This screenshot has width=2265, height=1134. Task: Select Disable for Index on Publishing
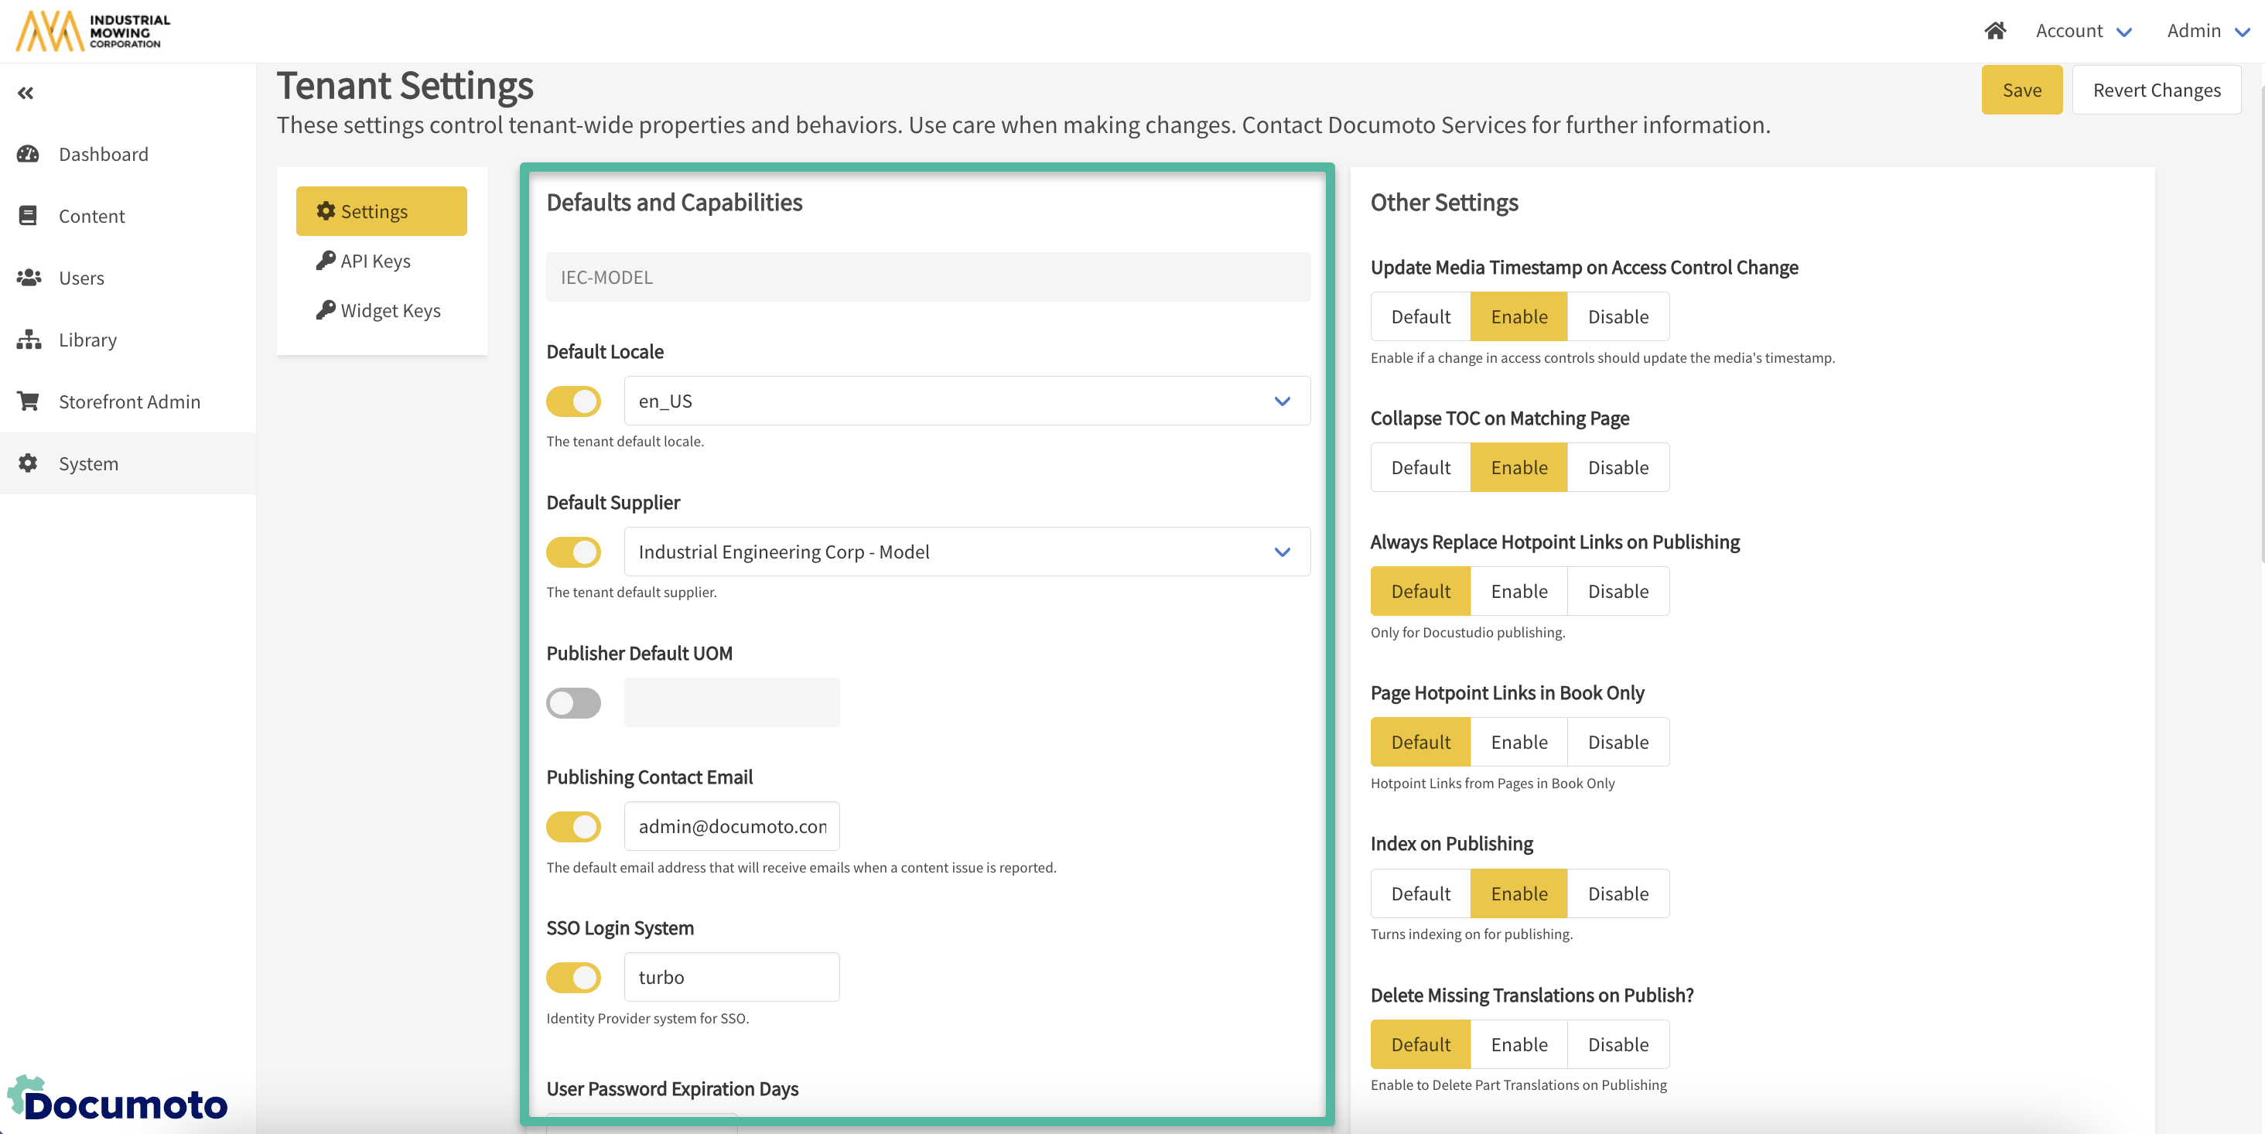pyautogui.click(x=1617, y=893)
